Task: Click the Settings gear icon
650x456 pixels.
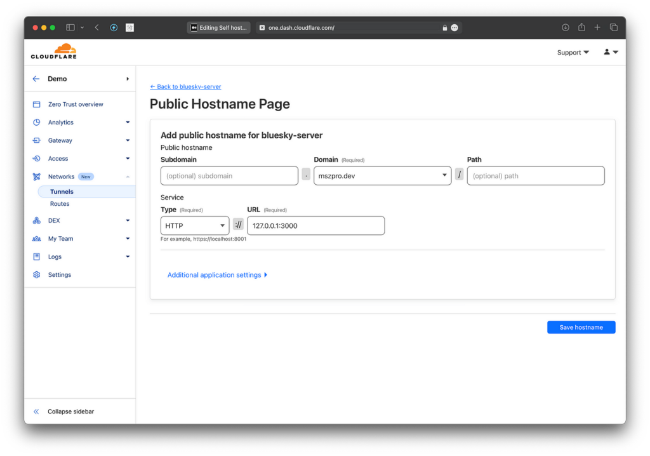Action: click(36, 275)
